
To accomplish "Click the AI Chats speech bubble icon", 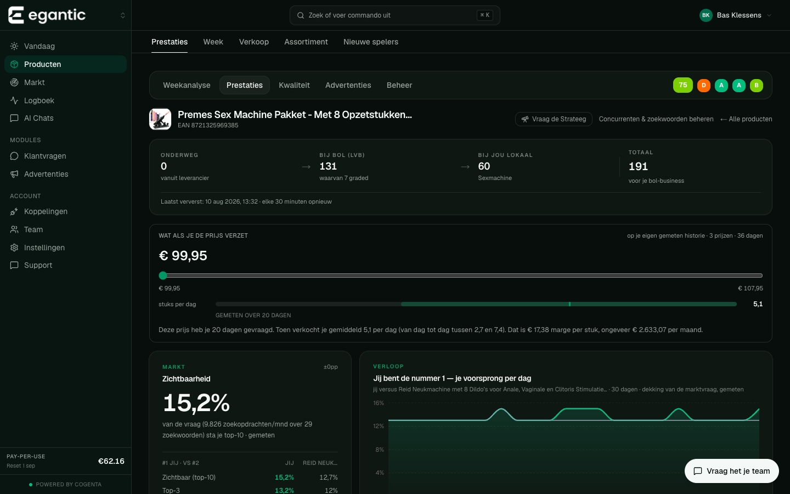I will click(x=14, y=118).
